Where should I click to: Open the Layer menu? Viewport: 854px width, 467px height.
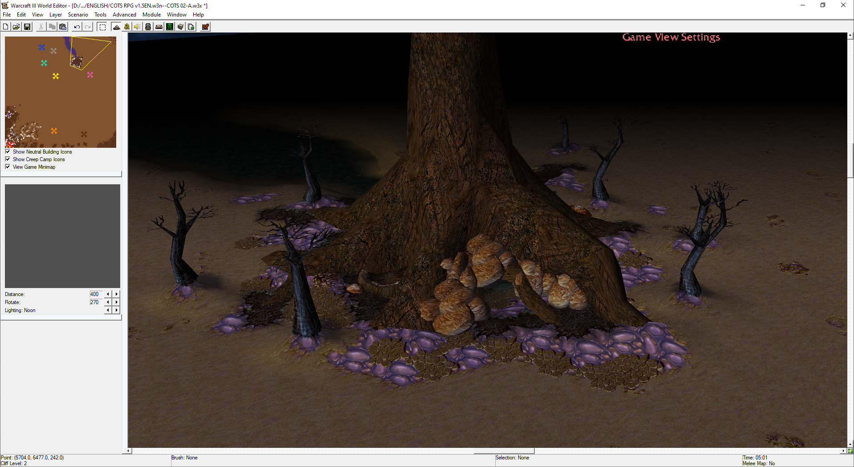pyautogui.click(x=56, y=15)
